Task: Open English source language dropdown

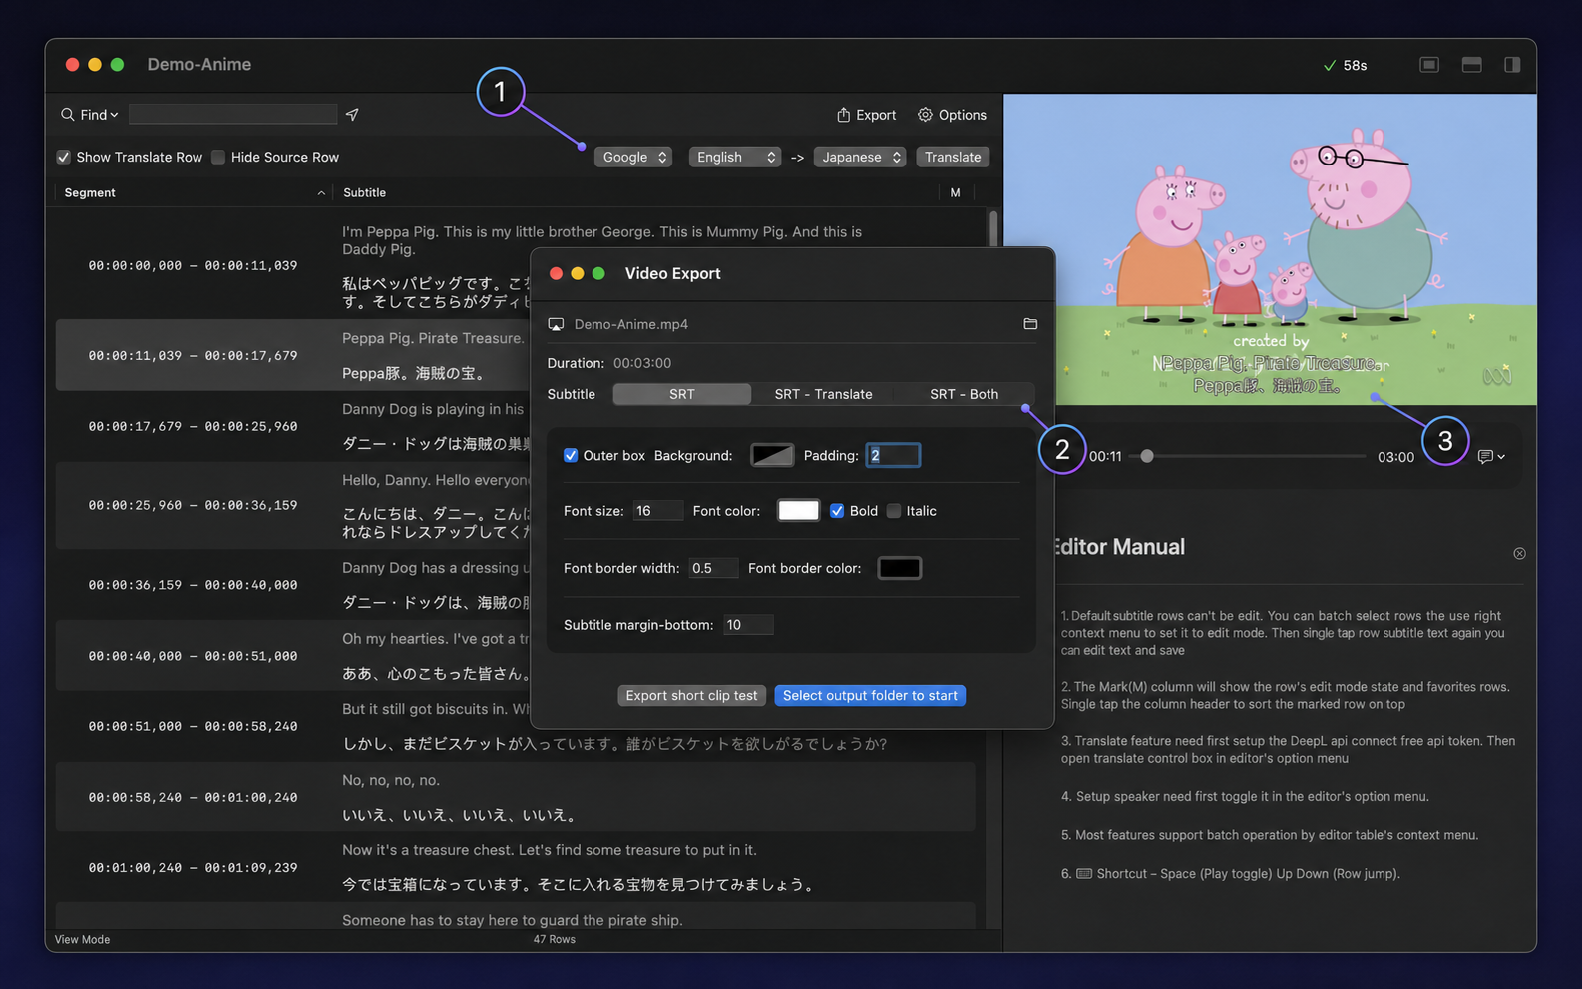Action: point(735,158)
